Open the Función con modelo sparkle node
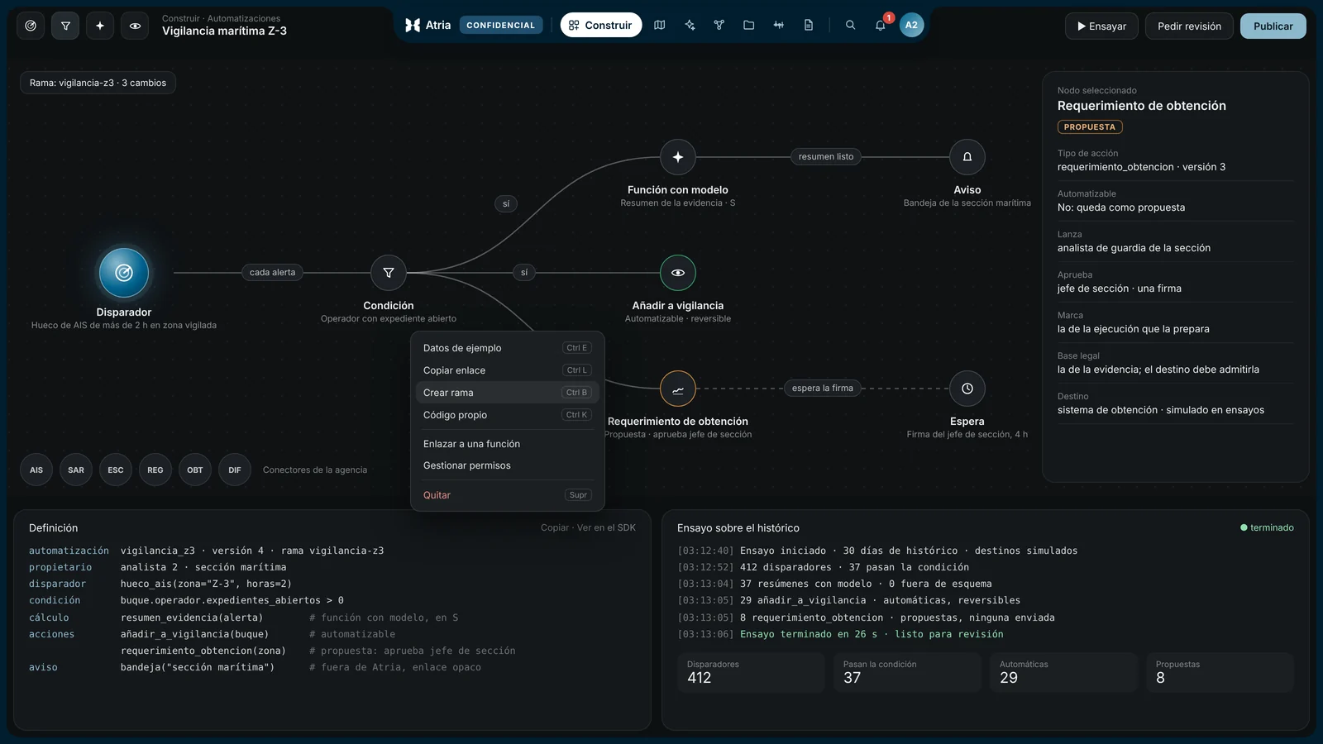Screen dimensions: 1323x744 click(x=678, y=157)
